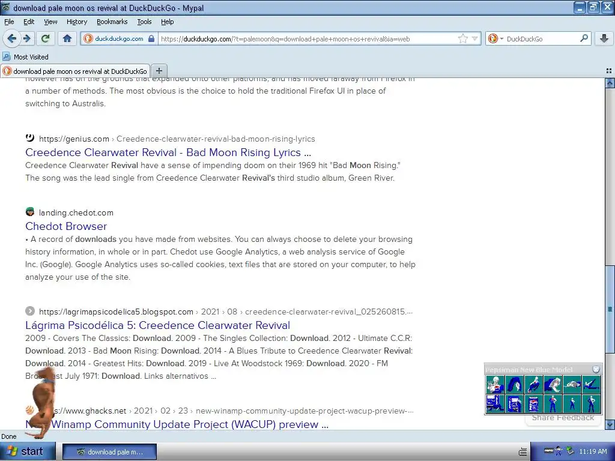Click the landing.chedot.com favicon

[x=30, y=212]
